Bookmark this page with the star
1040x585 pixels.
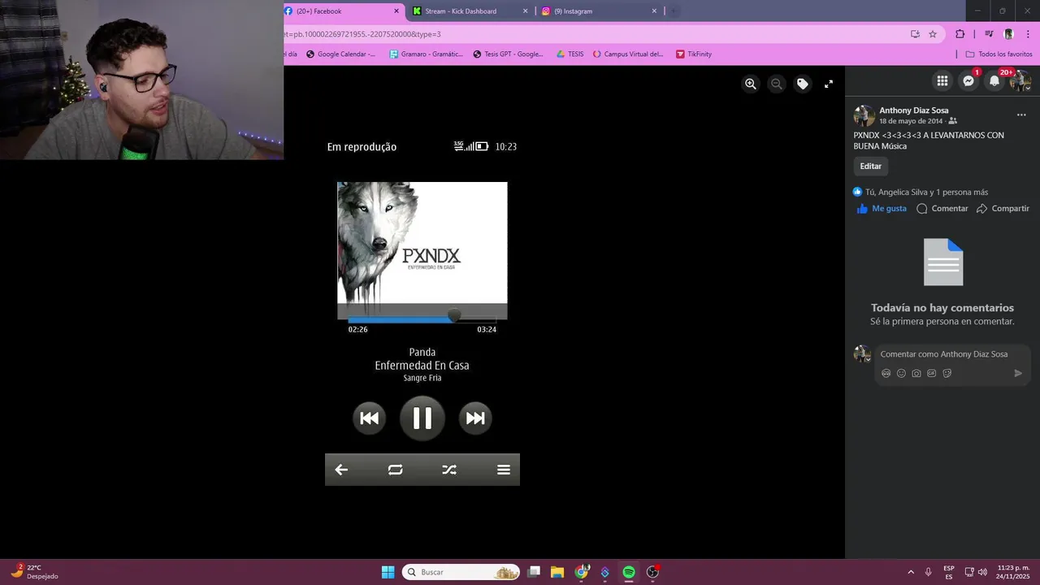(x=933, y=34)
